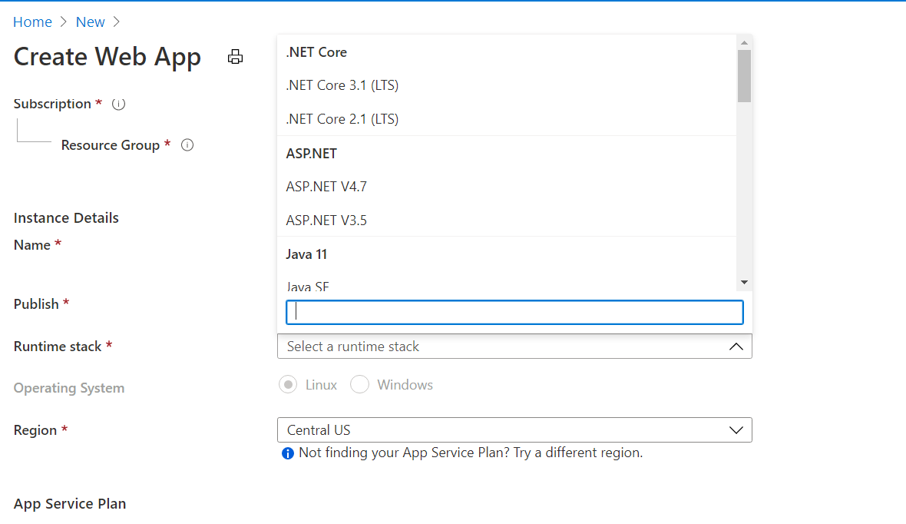The height and width of the screenshot is (524, 906).
Task: Select ASP.NET V3.5 runtime
Action: (x=326, y=221)
